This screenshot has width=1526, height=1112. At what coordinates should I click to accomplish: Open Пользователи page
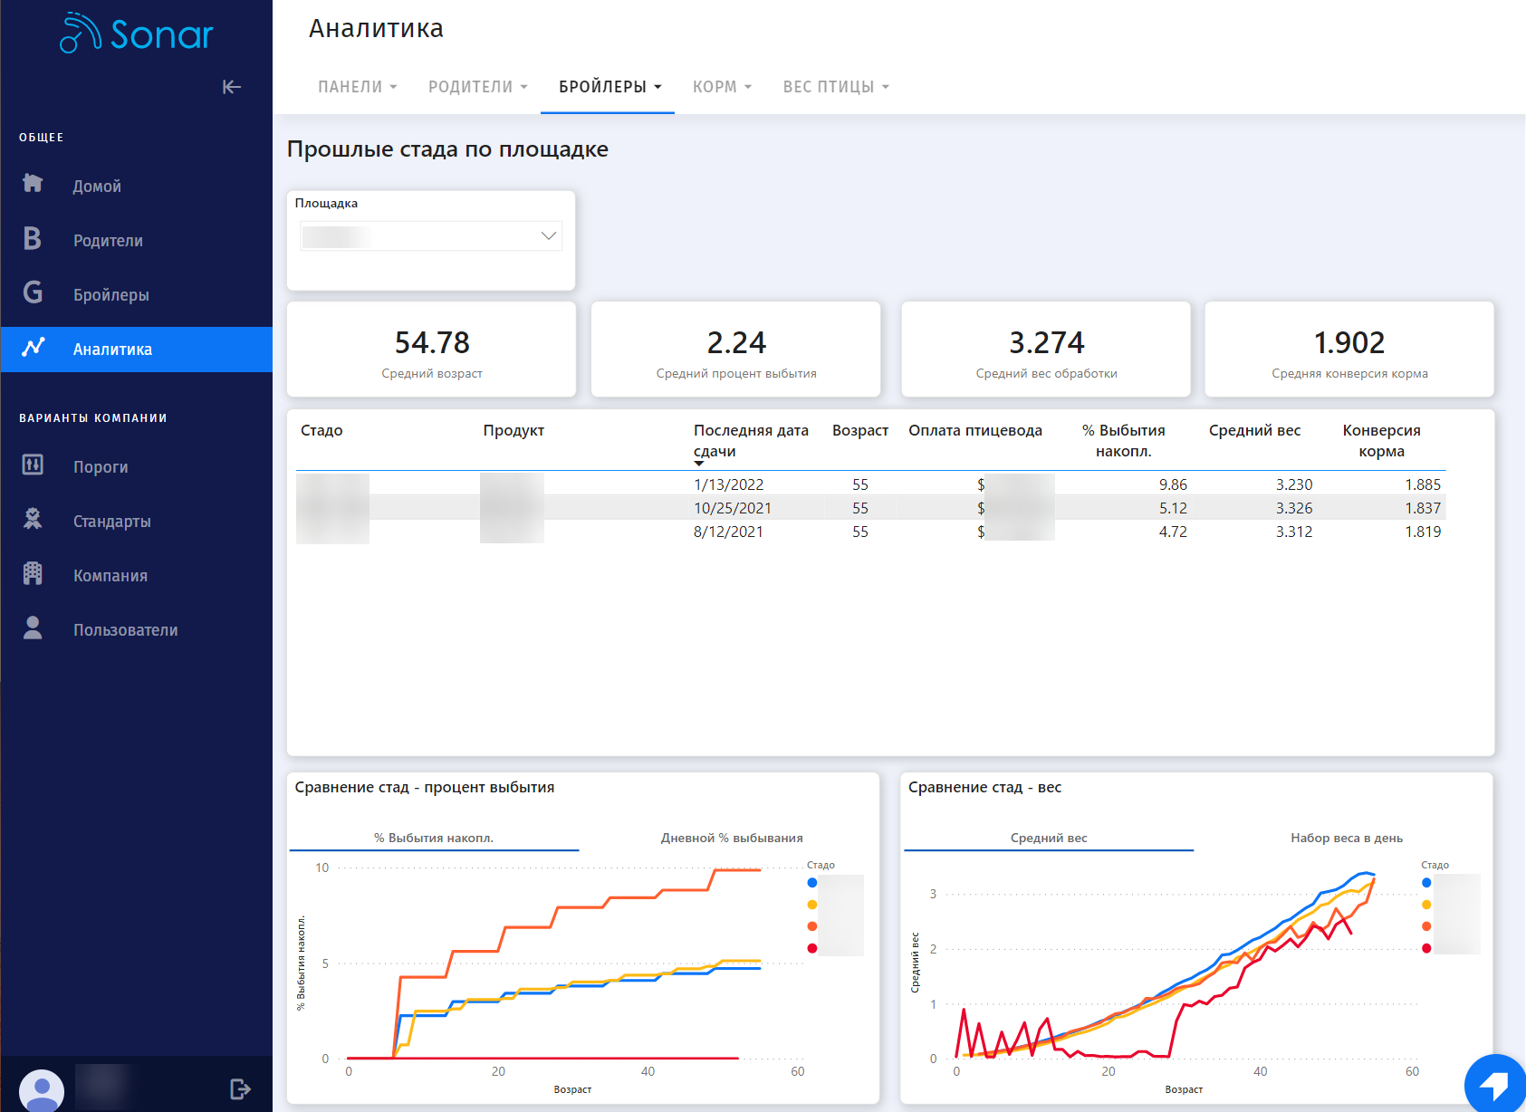click(x=126, y=630)
